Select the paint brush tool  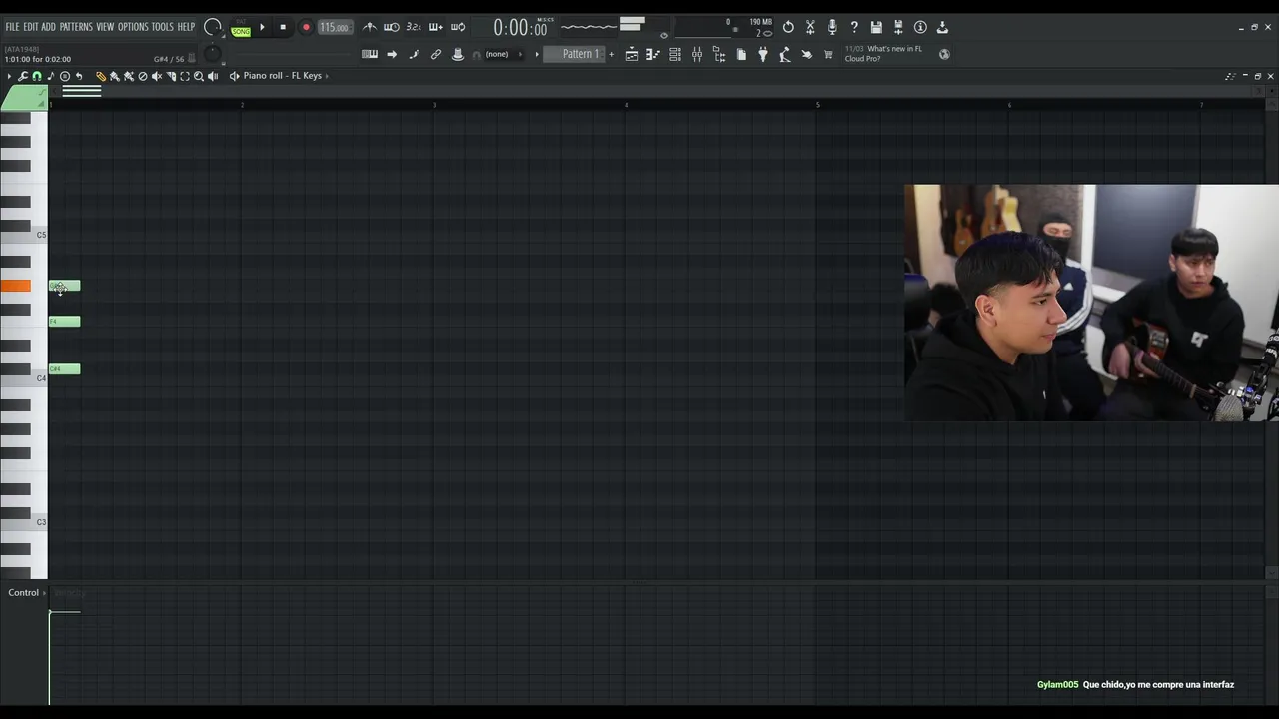point(115,76)
